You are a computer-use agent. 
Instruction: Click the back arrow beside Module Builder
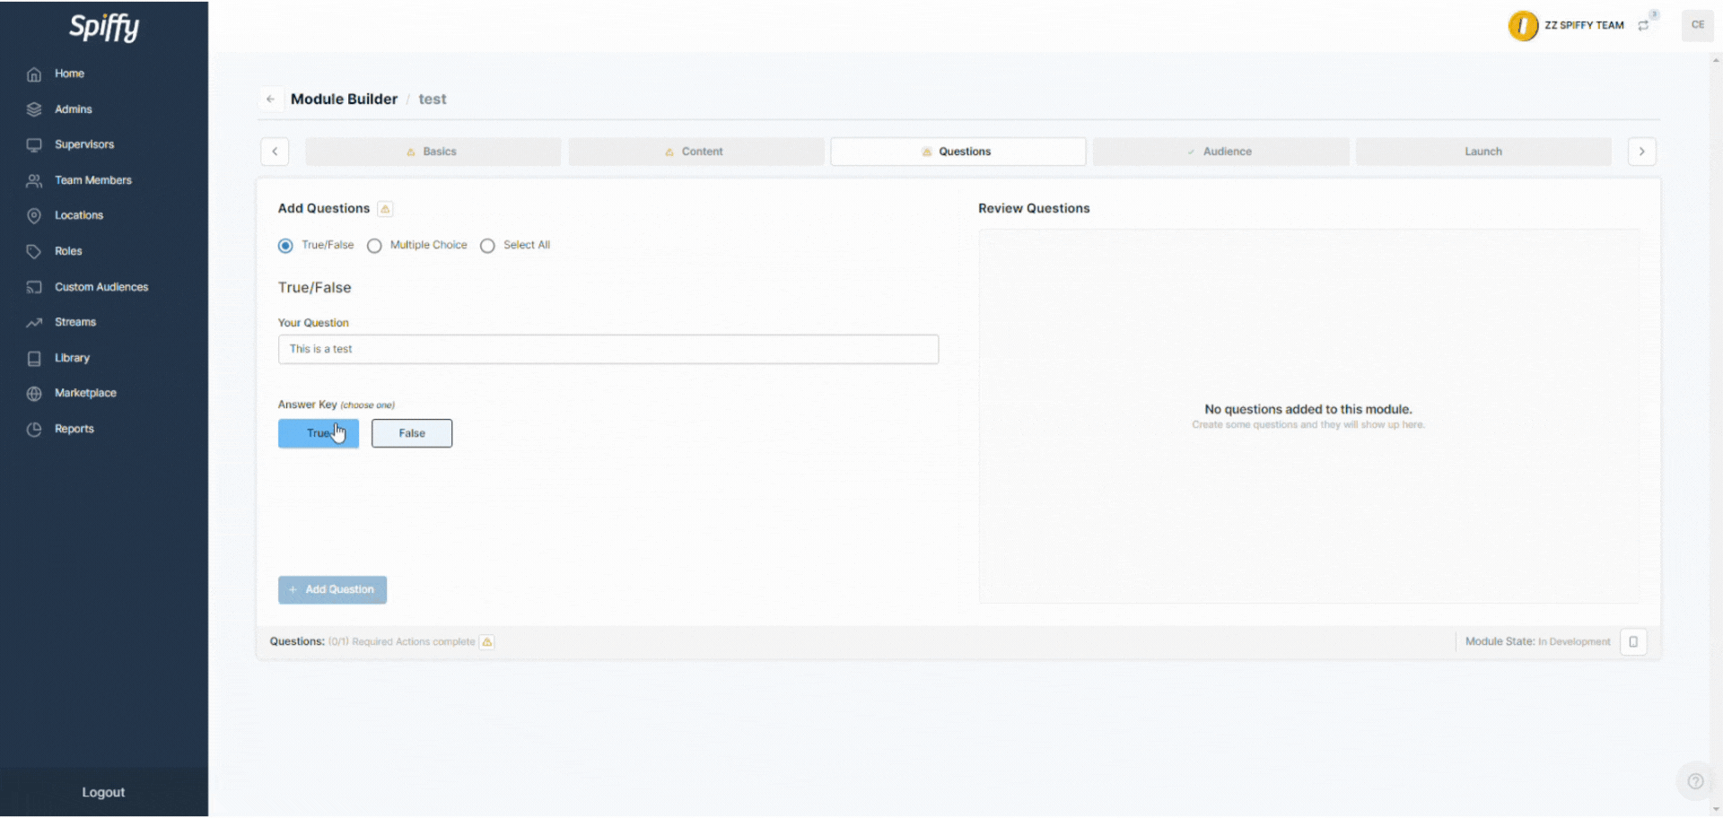270,100
